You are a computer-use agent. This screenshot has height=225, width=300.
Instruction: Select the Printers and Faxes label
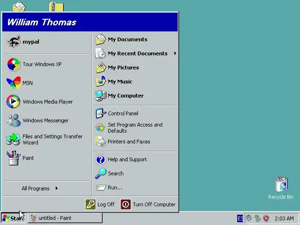pos(129,142)
